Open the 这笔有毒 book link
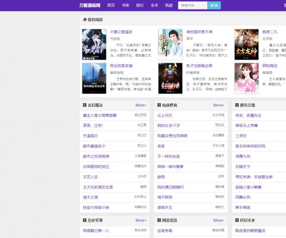This screenshot has width=286, height=238. (165, 230)
